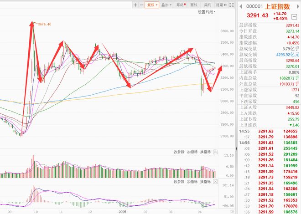Viewport: 301px width, 214px height.
Task: Click the 总成交额 value 4293.92亿元
Action: [288, 55]
